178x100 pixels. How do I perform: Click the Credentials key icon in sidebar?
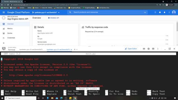click(4, 38)
